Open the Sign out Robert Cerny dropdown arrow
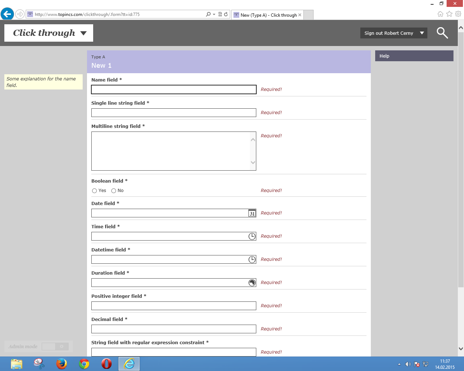Screen dimensions: 464x371 tap(422, 33)
